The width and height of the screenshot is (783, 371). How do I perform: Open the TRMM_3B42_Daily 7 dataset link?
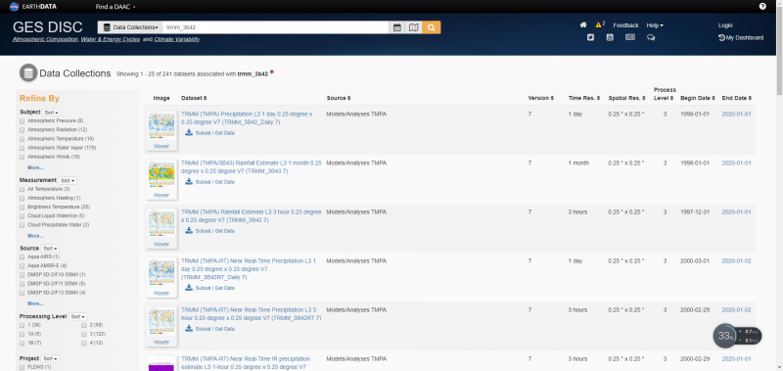(x=247, y=117)
